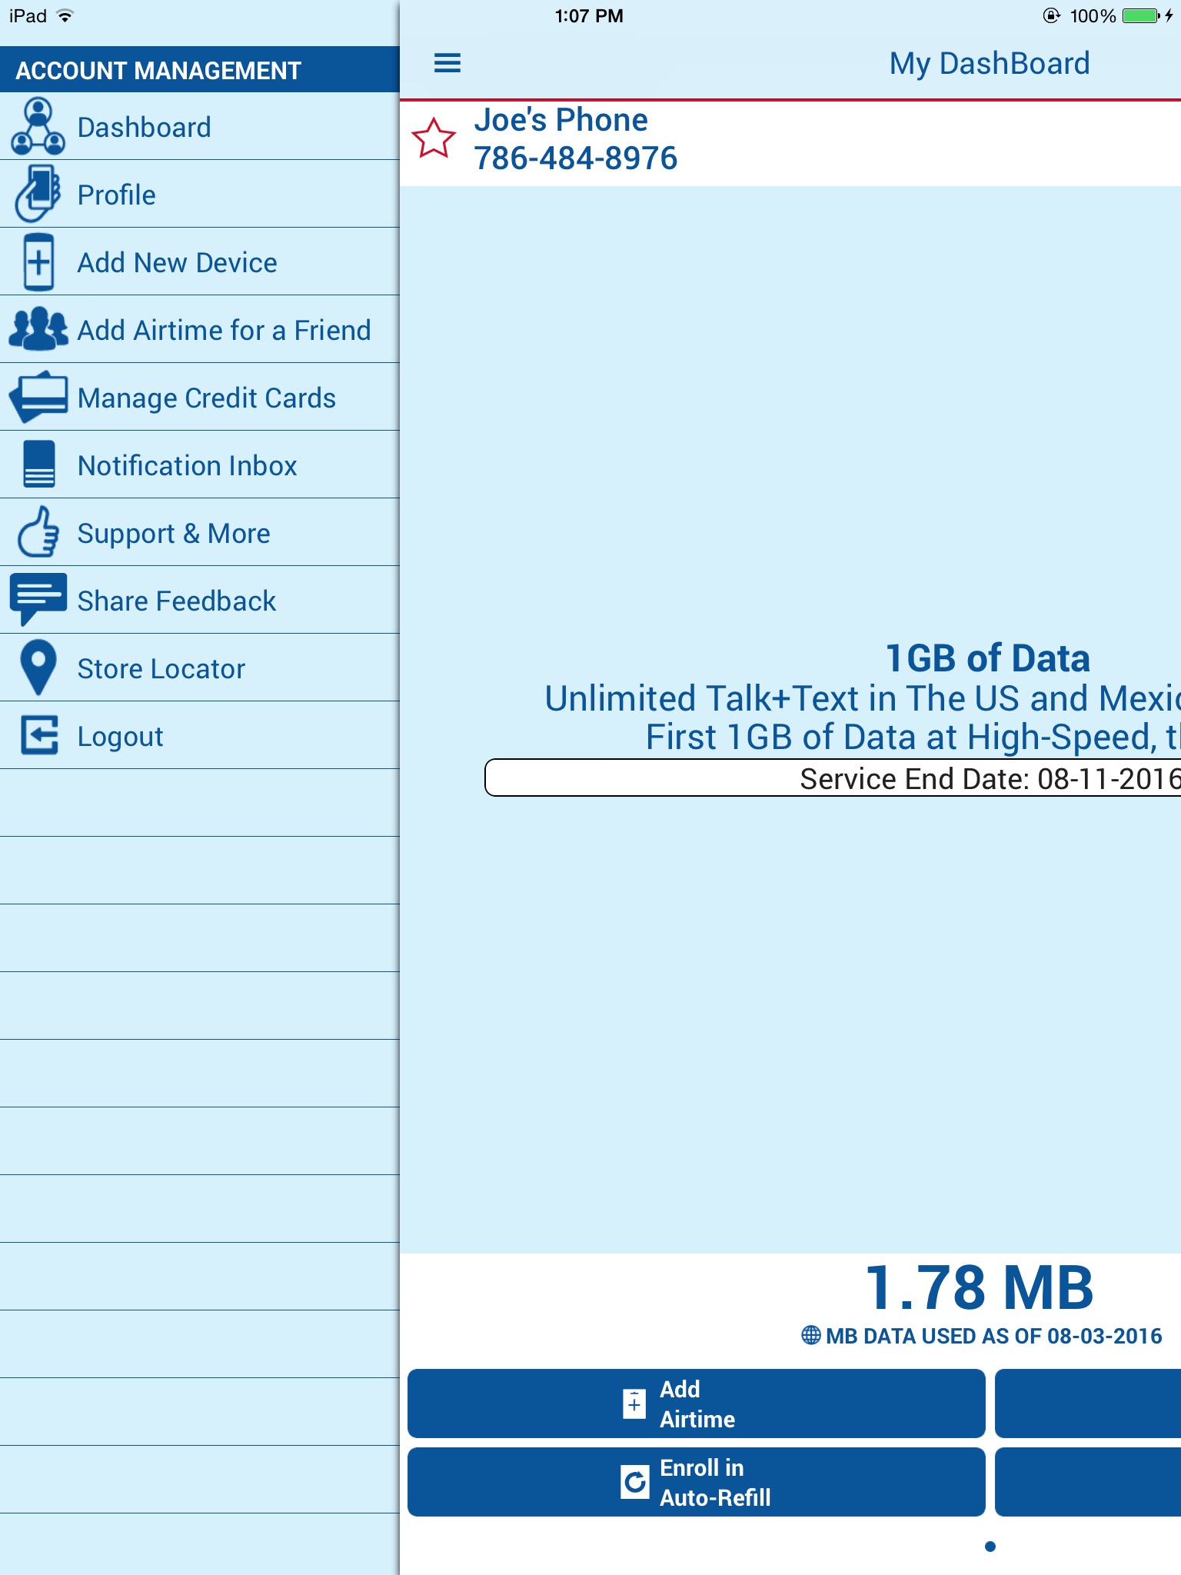Image resolution: width=1181 pixels, height=1575 pixels.
Task: Tap the Unlimited Talk+Text plan description line
Action: [863, 698]
